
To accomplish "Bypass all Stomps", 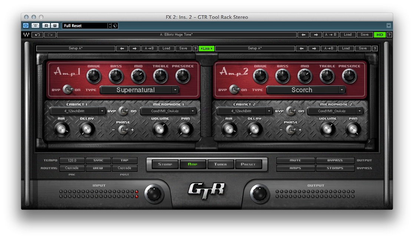I will click(x=335, y=168).
